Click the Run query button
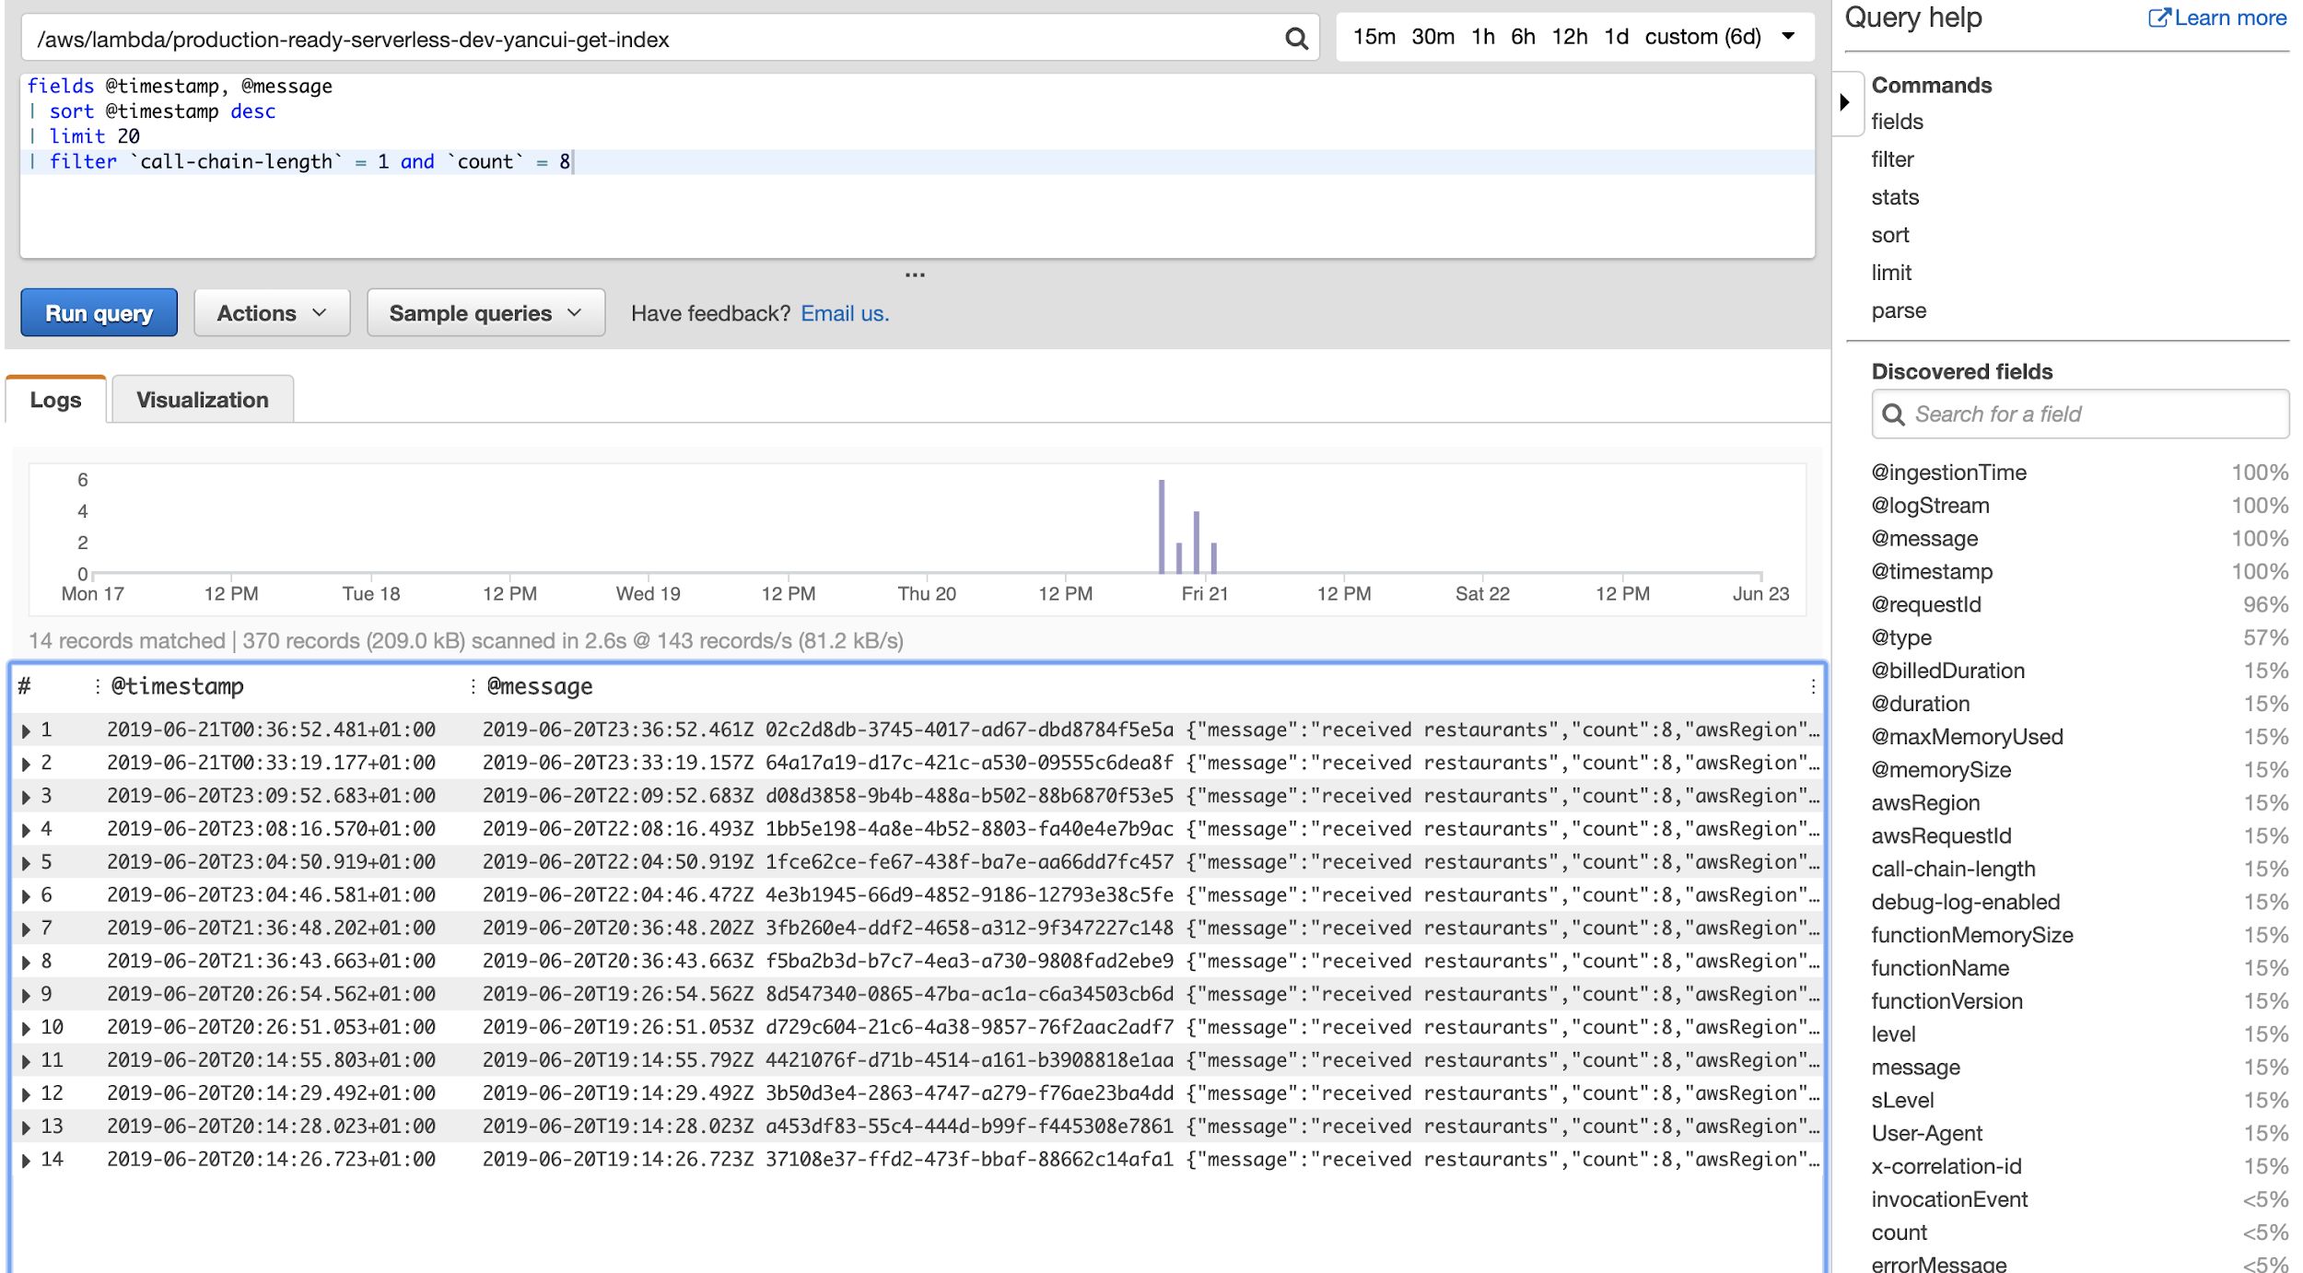 coord(99,312)
